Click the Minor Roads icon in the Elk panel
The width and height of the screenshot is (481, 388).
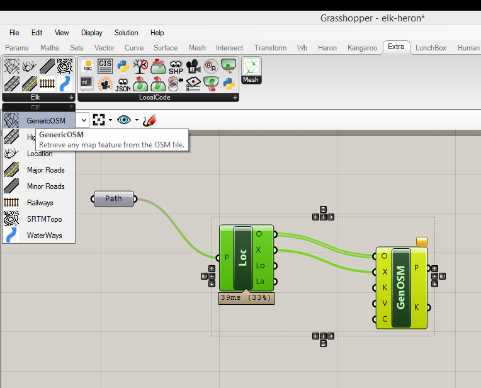(x=47, y=66)
